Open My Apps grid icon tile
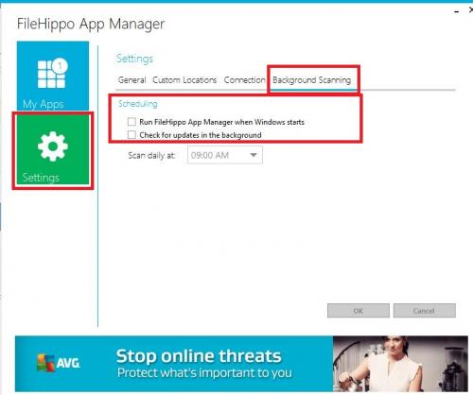Screen dimensions: 473x395 (x=53, y=76)
